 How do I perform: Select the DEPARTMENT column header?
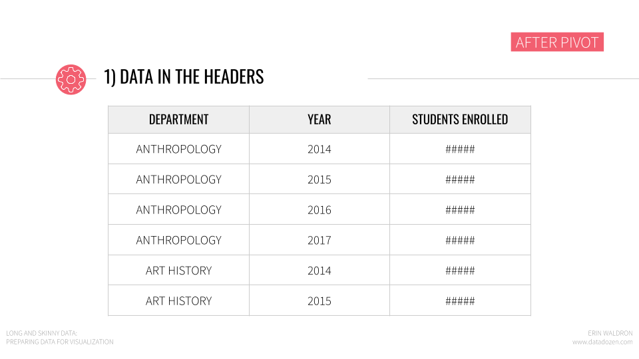178,120
